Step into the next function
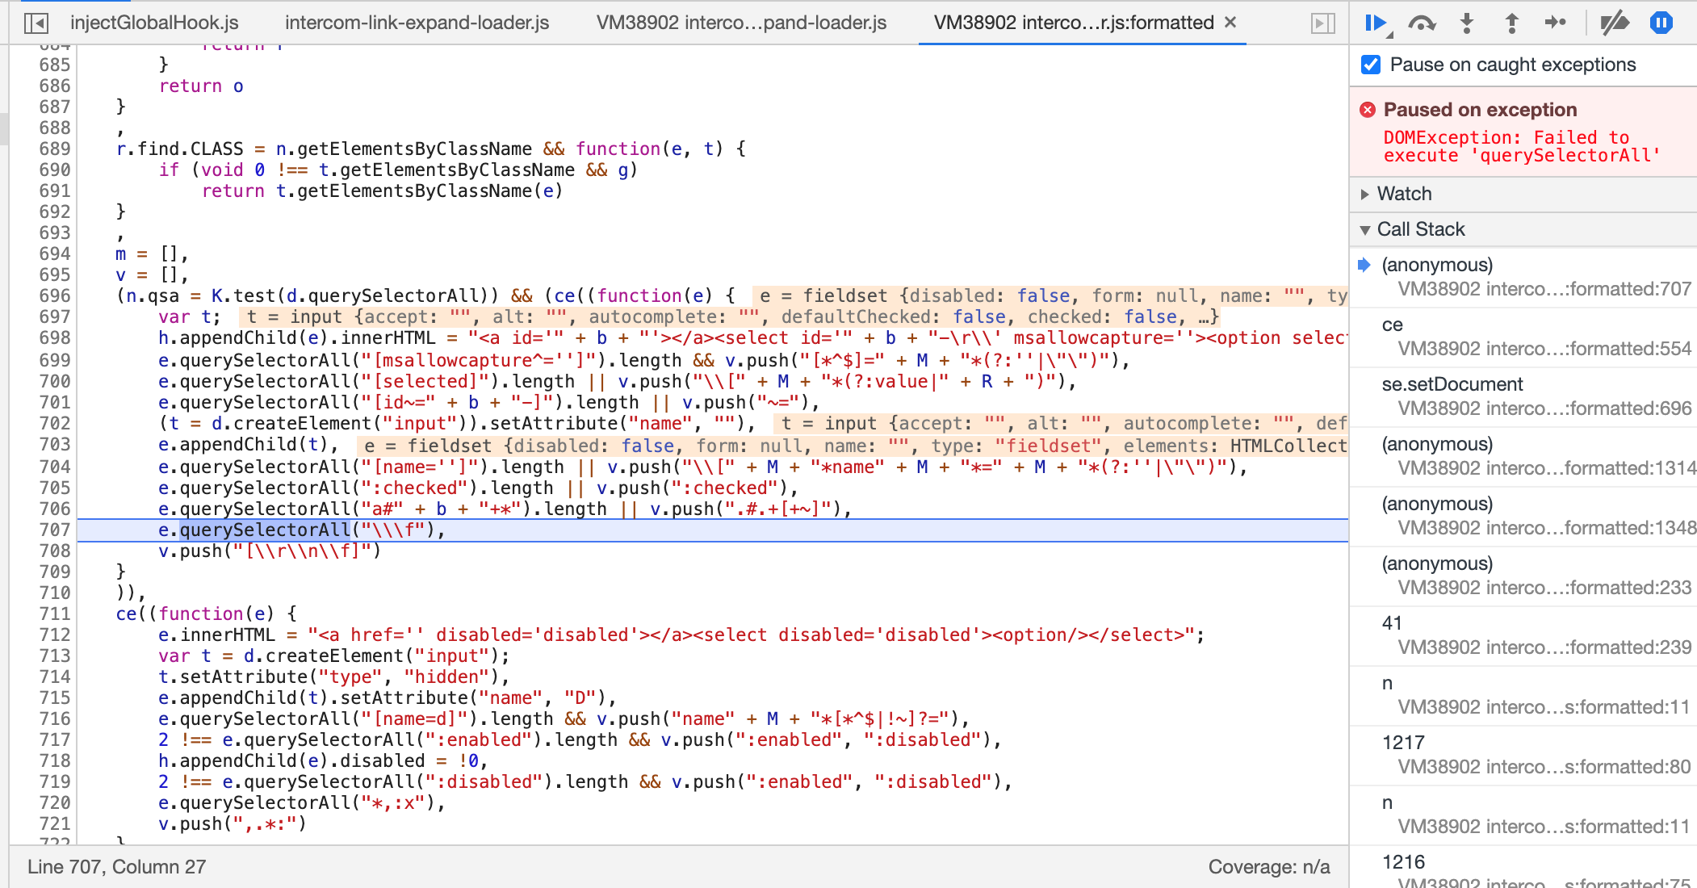The width and height of the screenshot is (1697, 888). click(1467, 23)
